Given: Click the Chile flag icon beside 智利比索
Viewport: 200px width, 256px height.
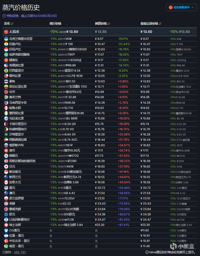Looking at the screenshot, I should [x=6, y=76].
